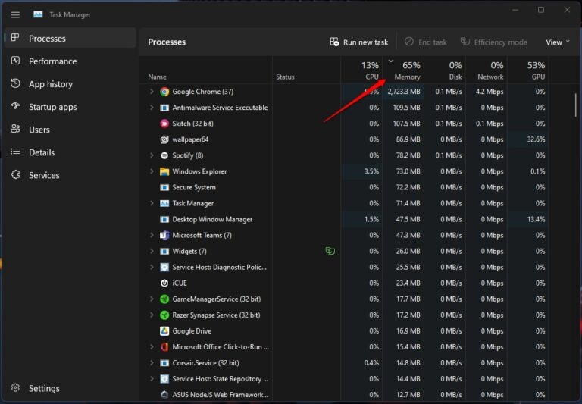582x404 pixels.
Task: Click the Spotify process icon
Action: pyautogui.click(x=164, y=155)
